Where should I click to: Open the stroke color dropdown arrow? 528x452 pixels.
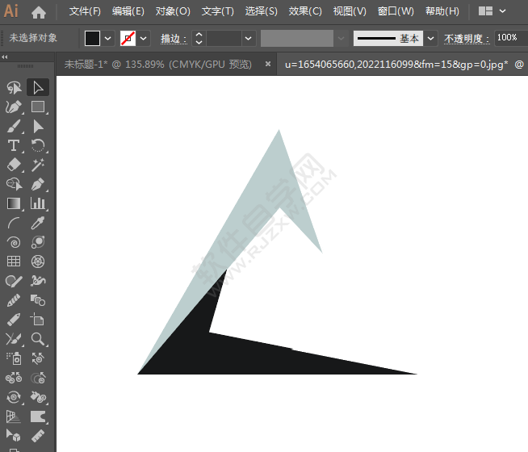(144, 38)
